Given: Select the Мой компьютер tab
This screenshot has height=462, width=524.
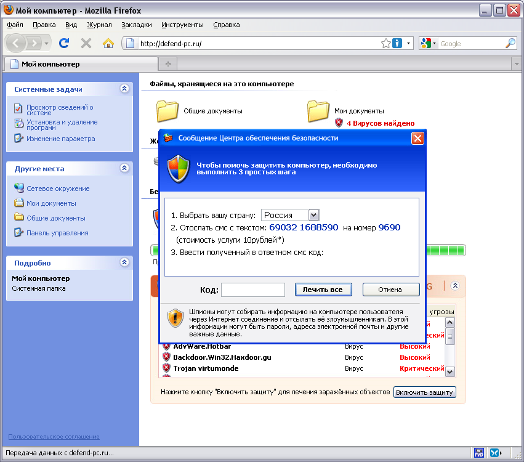Looking at the screenshot, I should pyautogui.click(x=80, y=64).
